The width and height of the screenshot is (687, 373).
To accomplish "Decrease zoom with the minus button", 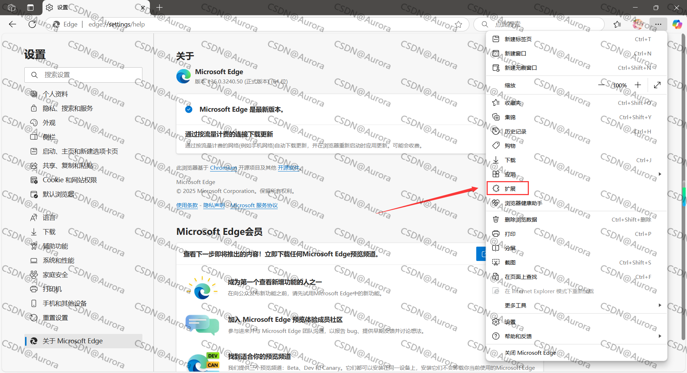I will [601, 85].
